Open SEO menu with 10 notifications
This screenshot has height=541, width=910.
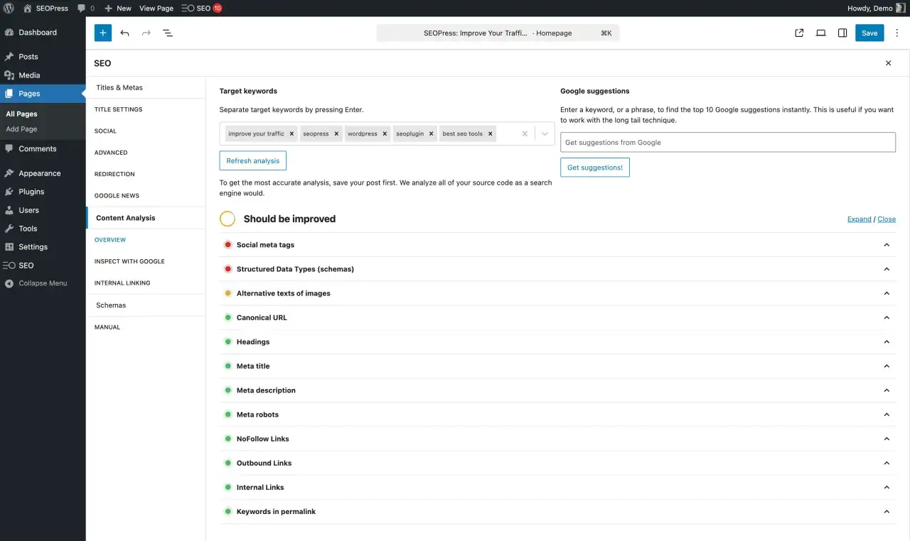tap(202, 8)
